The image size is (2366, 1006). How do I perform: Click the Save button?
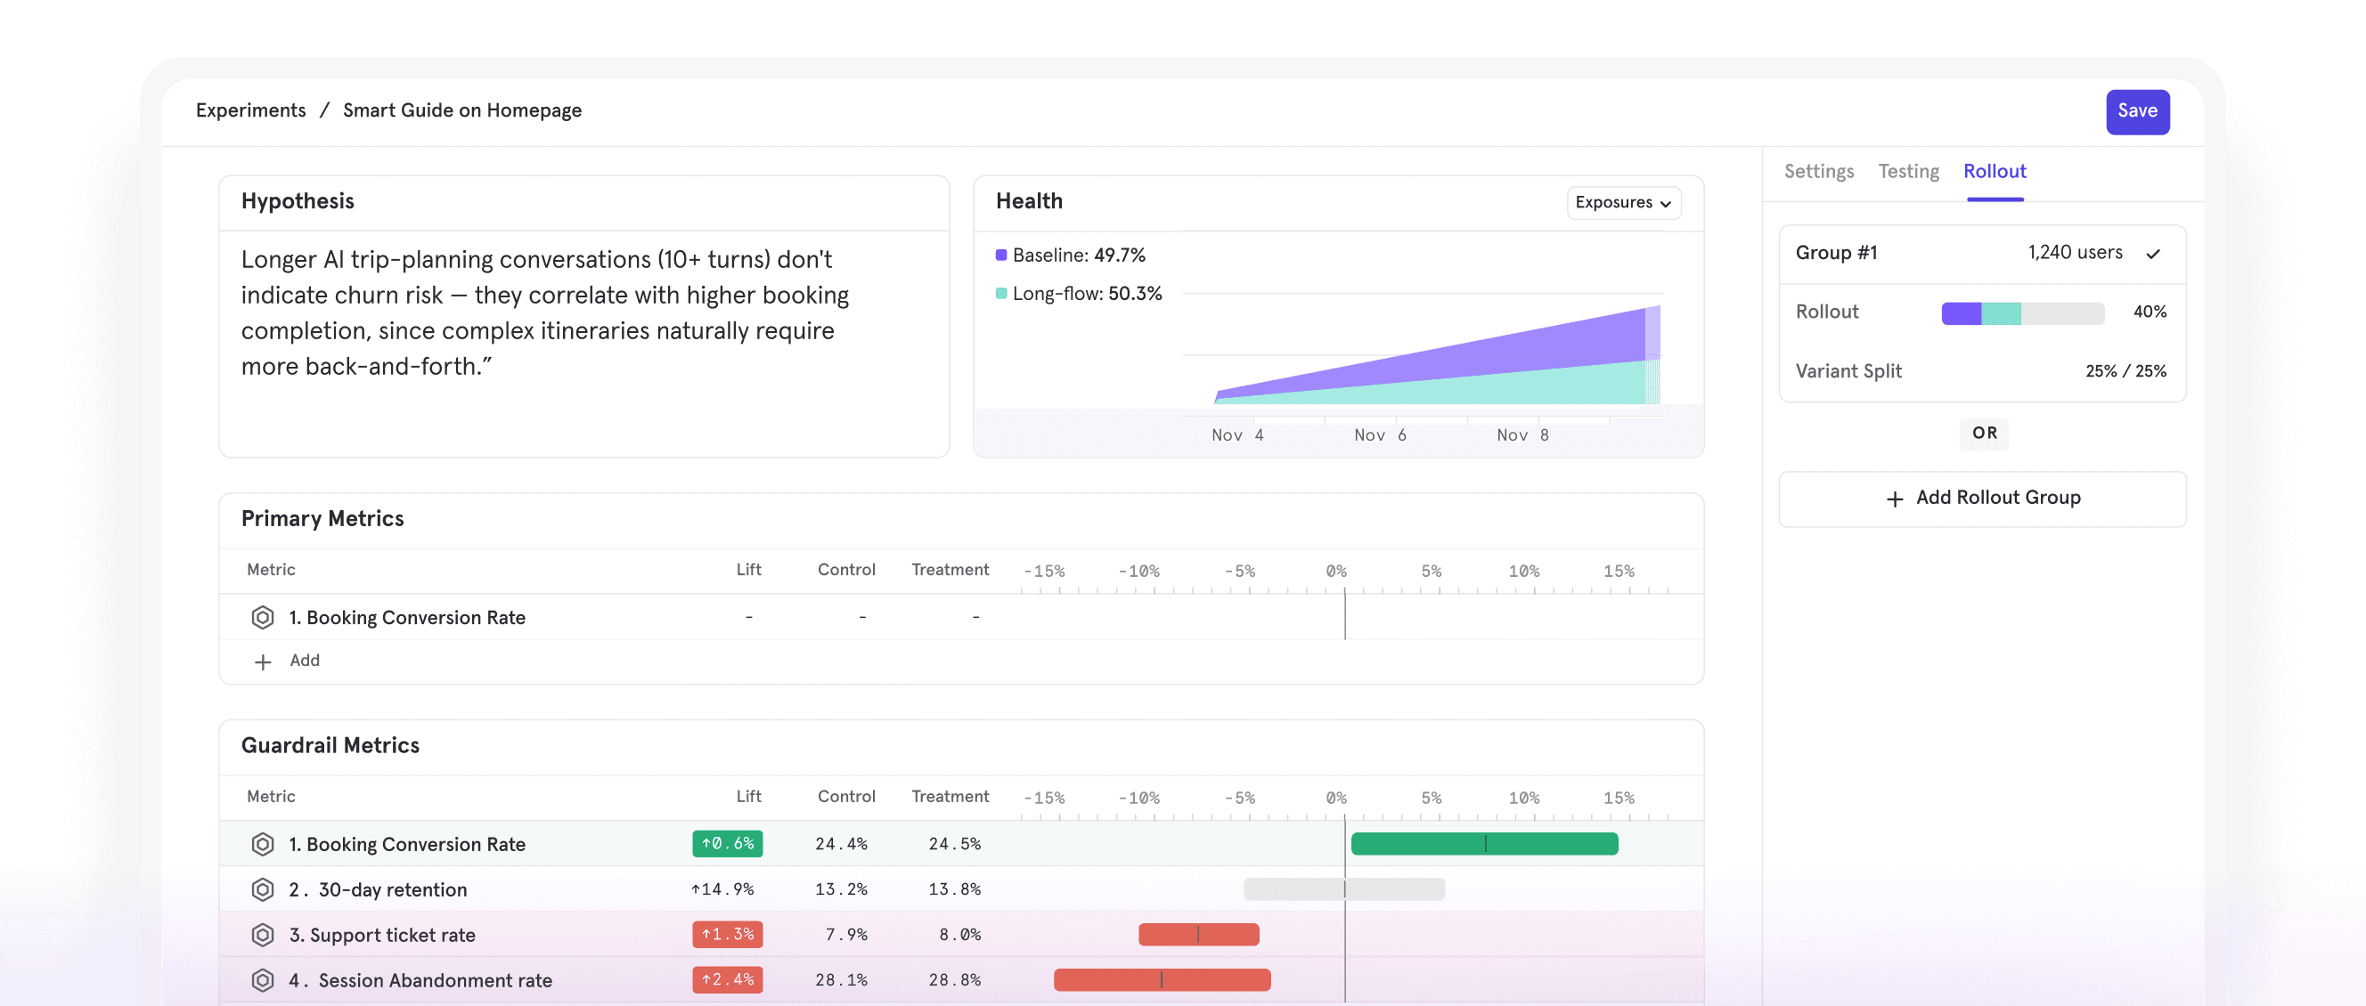pyautogui.click(x=2137, y=111)
